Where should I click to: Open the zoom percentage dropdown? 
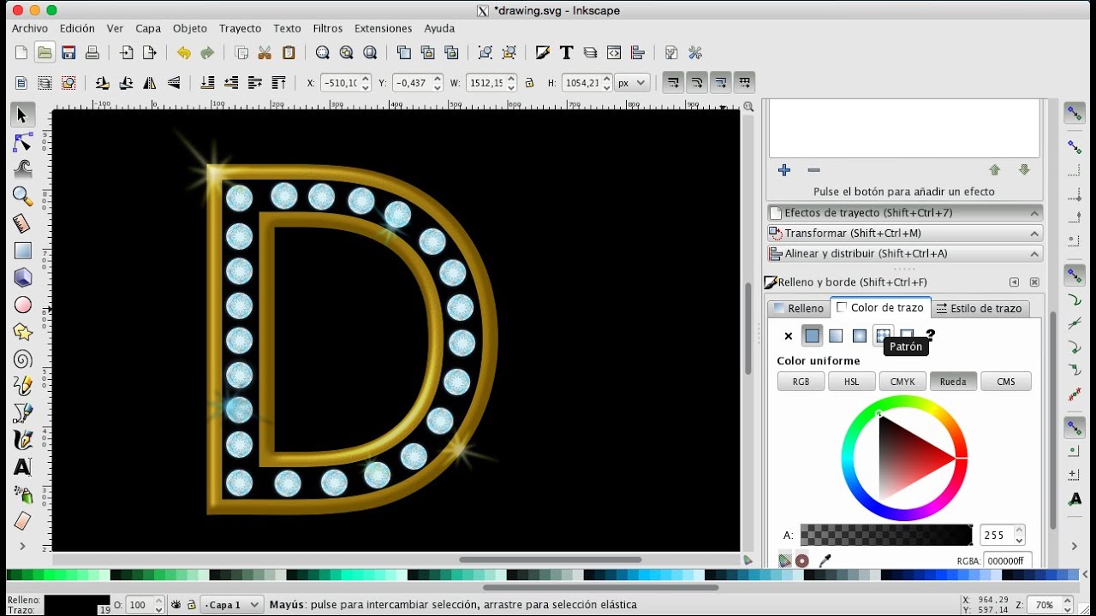(x=1051, y=605)
